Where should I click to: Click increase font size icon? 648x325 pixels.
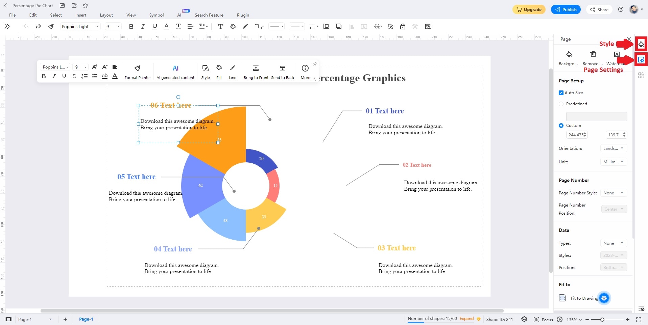95,67
